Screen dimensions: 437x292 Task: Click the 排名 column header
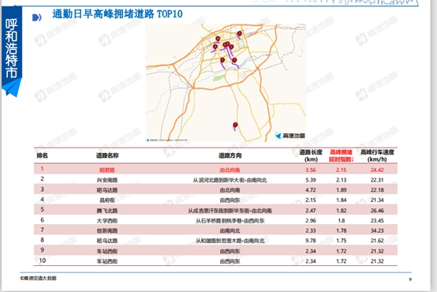coord(42,155)
